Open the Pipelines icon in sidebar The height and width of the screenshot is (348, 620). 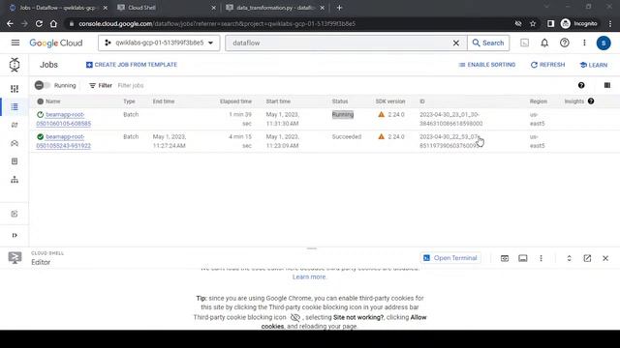coord(15,125)
